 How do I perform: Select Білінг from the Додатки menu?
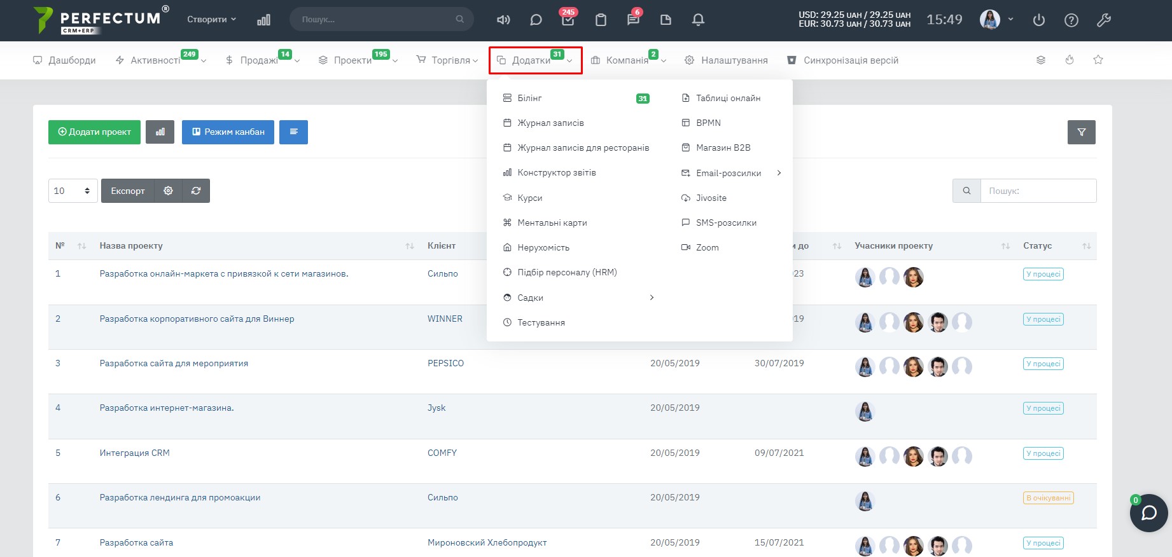tap(529, 98)
